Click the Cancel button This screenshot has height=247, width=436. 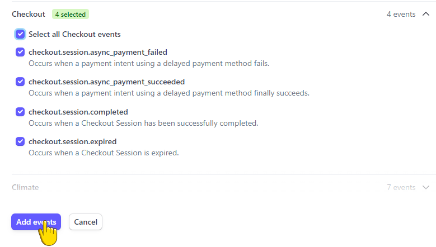point(86,222)
